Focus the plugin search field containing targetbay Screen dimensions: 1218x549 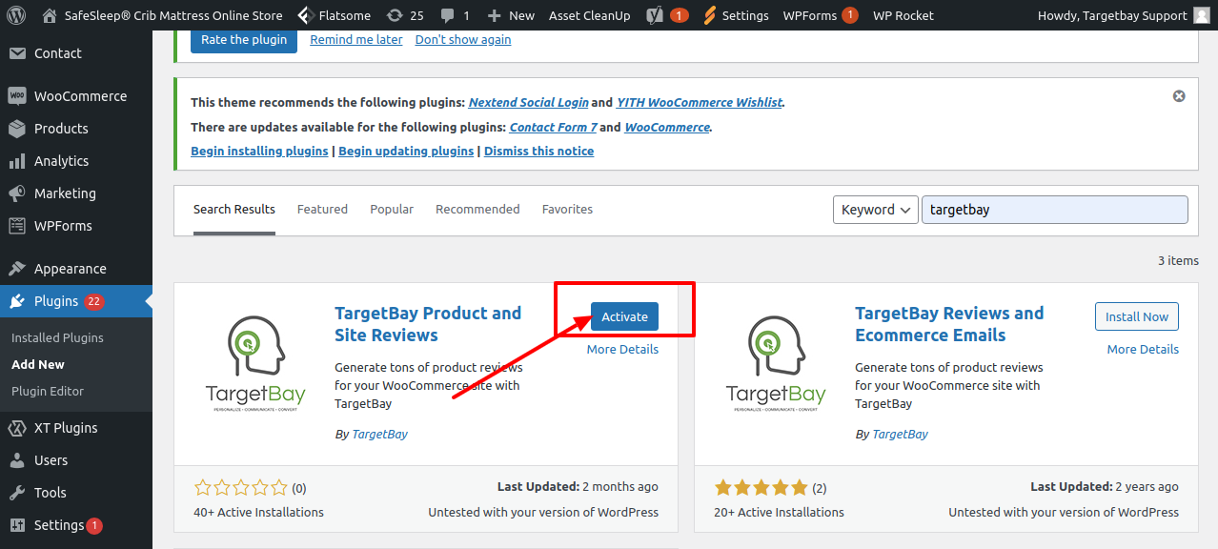coord(1055,210)
